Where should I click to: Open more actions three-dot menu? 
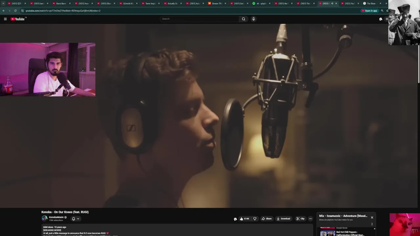(x=310, y=219)
